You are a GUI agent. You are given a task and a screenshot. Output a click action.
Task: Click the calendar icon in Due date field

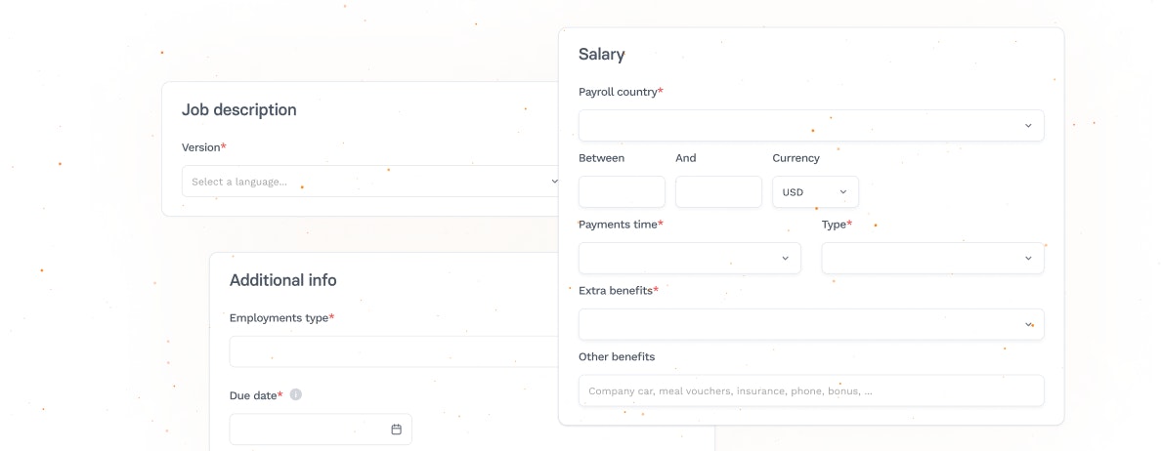pos(396,430)
